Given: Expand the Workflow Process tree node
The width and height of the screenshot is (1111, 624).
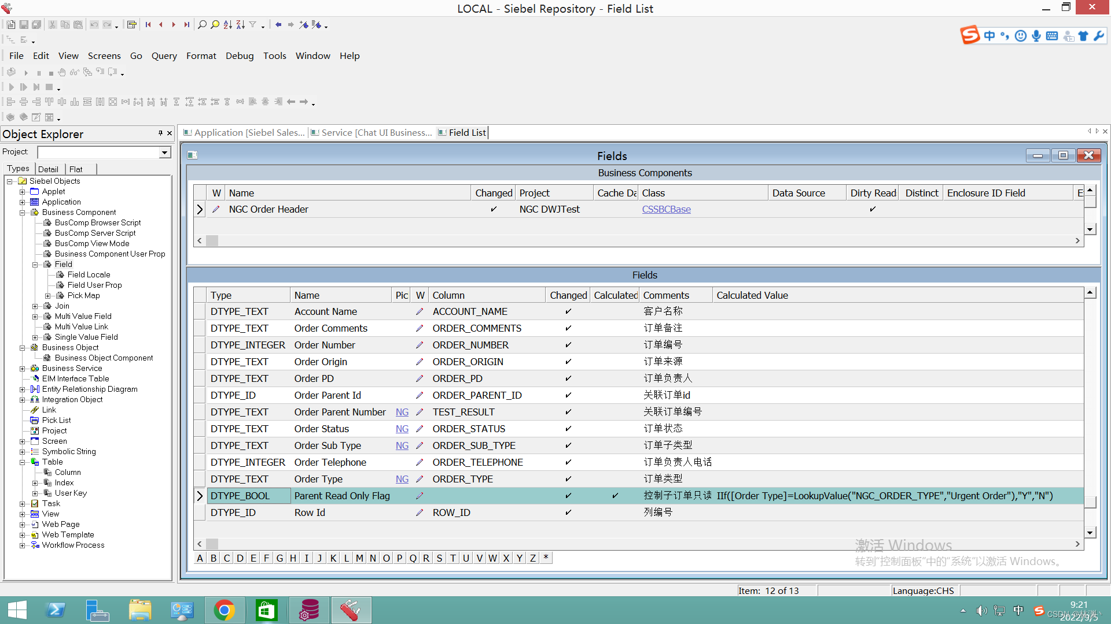Looking at the screenshot, I should pos(23,545).
